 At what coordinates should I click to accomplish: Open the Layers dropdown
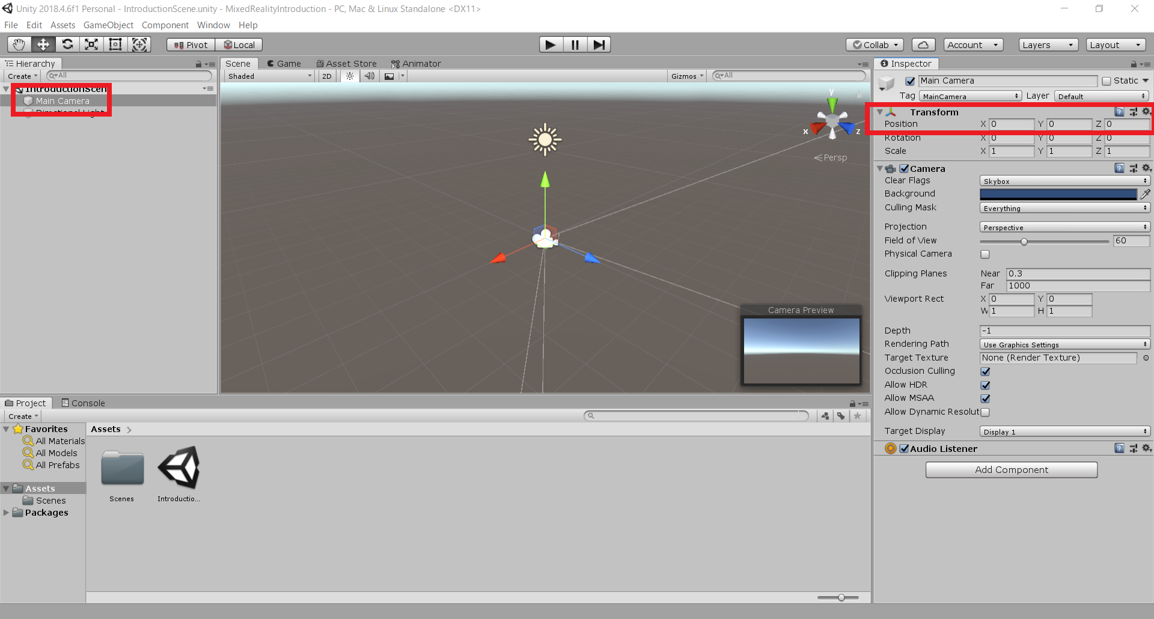[x=1048, y=45]
